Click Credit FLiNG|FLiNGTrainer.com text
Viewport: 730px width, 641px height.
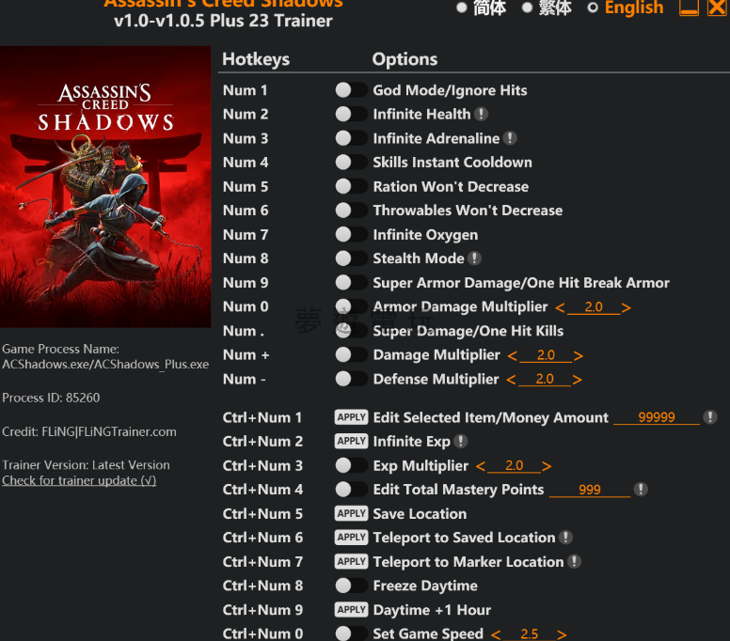pyautogui.click(x=89, y=431)
